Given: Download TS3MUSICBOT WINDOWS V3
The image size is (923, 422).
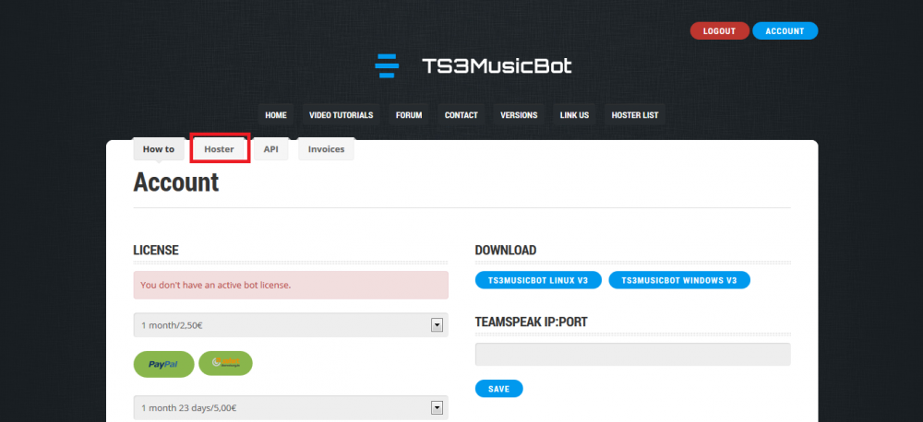Looking at the screenshot, I should pos(679,280).
